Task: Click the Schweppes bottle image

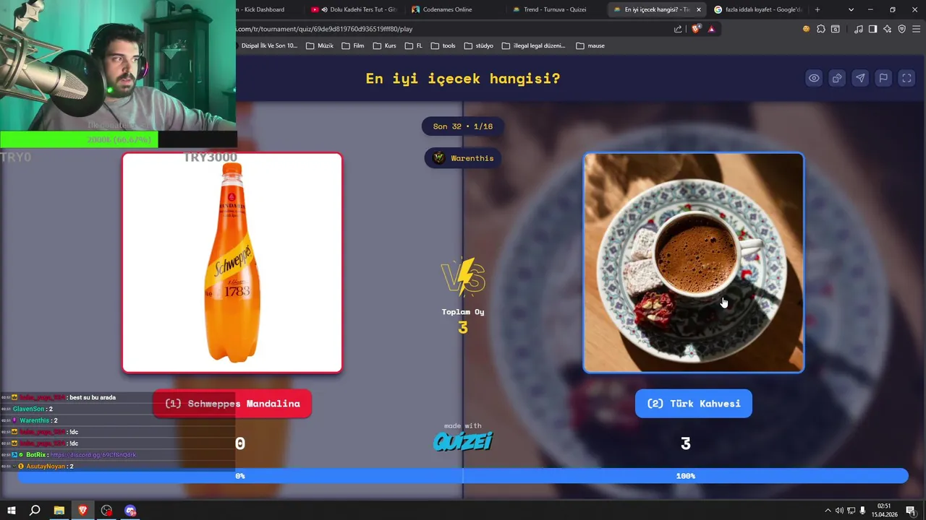Action: tap(232, 263)
